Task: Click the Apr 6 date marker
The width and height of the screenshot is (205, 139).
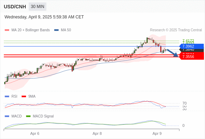Action: [x=35, y=134]
